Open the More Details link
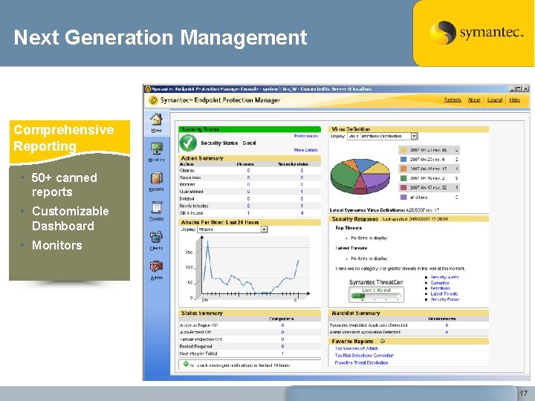The width and height of the screenshot is (535, 401). tap(306, 150)
